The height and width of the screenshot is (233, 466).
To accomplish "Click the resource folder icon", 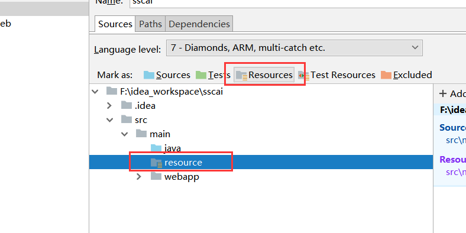I will coord(157,163).
